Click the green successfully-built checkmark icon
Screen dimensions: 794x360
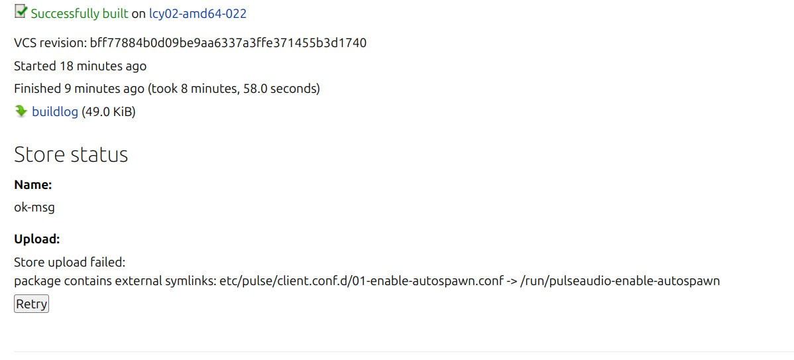tap(21, 11)
